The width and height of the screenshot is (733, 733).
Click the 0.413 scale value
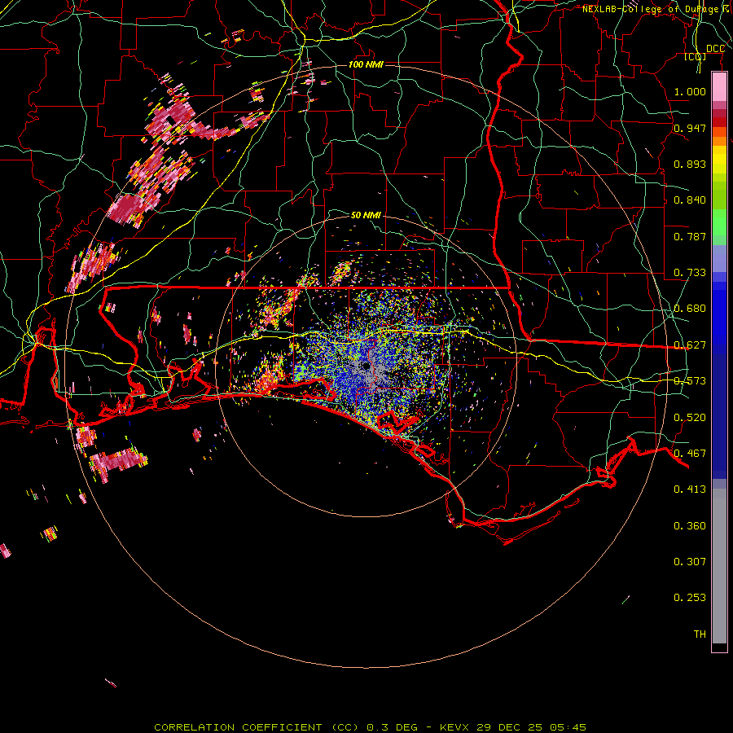point(690,489)
